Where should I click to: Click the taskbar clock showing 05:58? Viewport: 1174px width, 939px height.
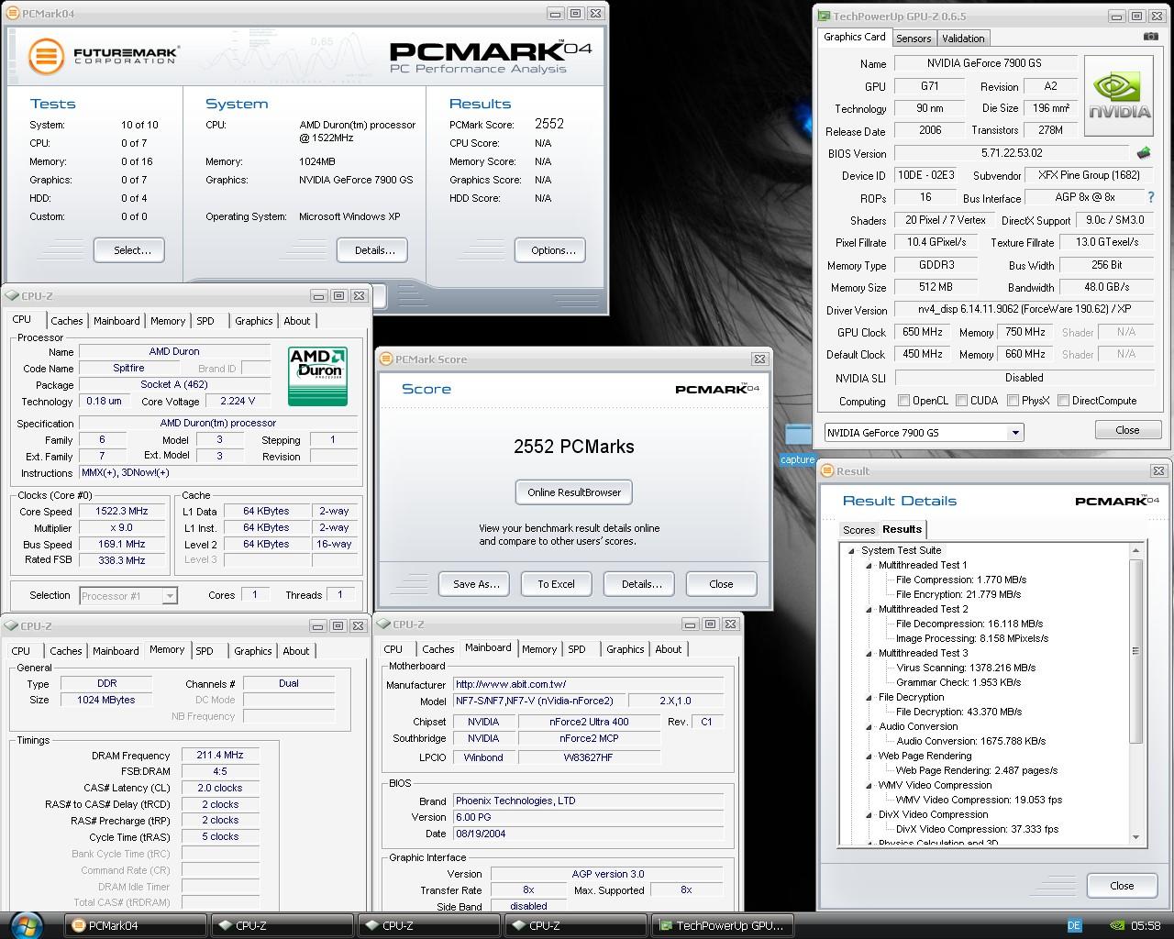1146,925
